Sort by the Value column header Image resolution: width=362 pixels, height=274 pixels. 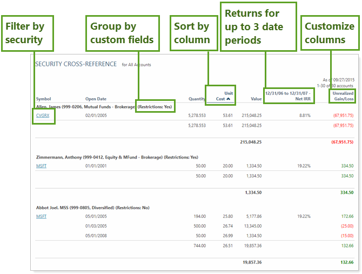(x=256, y=99)
